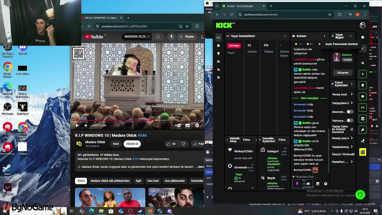Image resolution: width=382 pixels, height=215 pixels.
Task: Select Madara Olduk adlı yükleyiciden chip
Action: [110, 181]
